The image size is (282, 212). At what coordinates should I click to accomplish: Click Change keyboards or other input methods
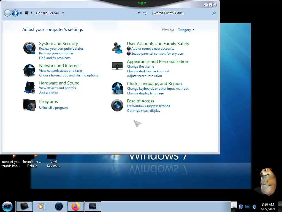pos(158,89)
